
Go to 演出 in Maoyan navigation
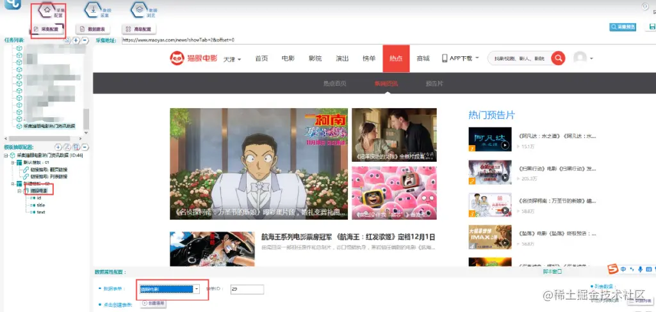(x=342, y=58)
